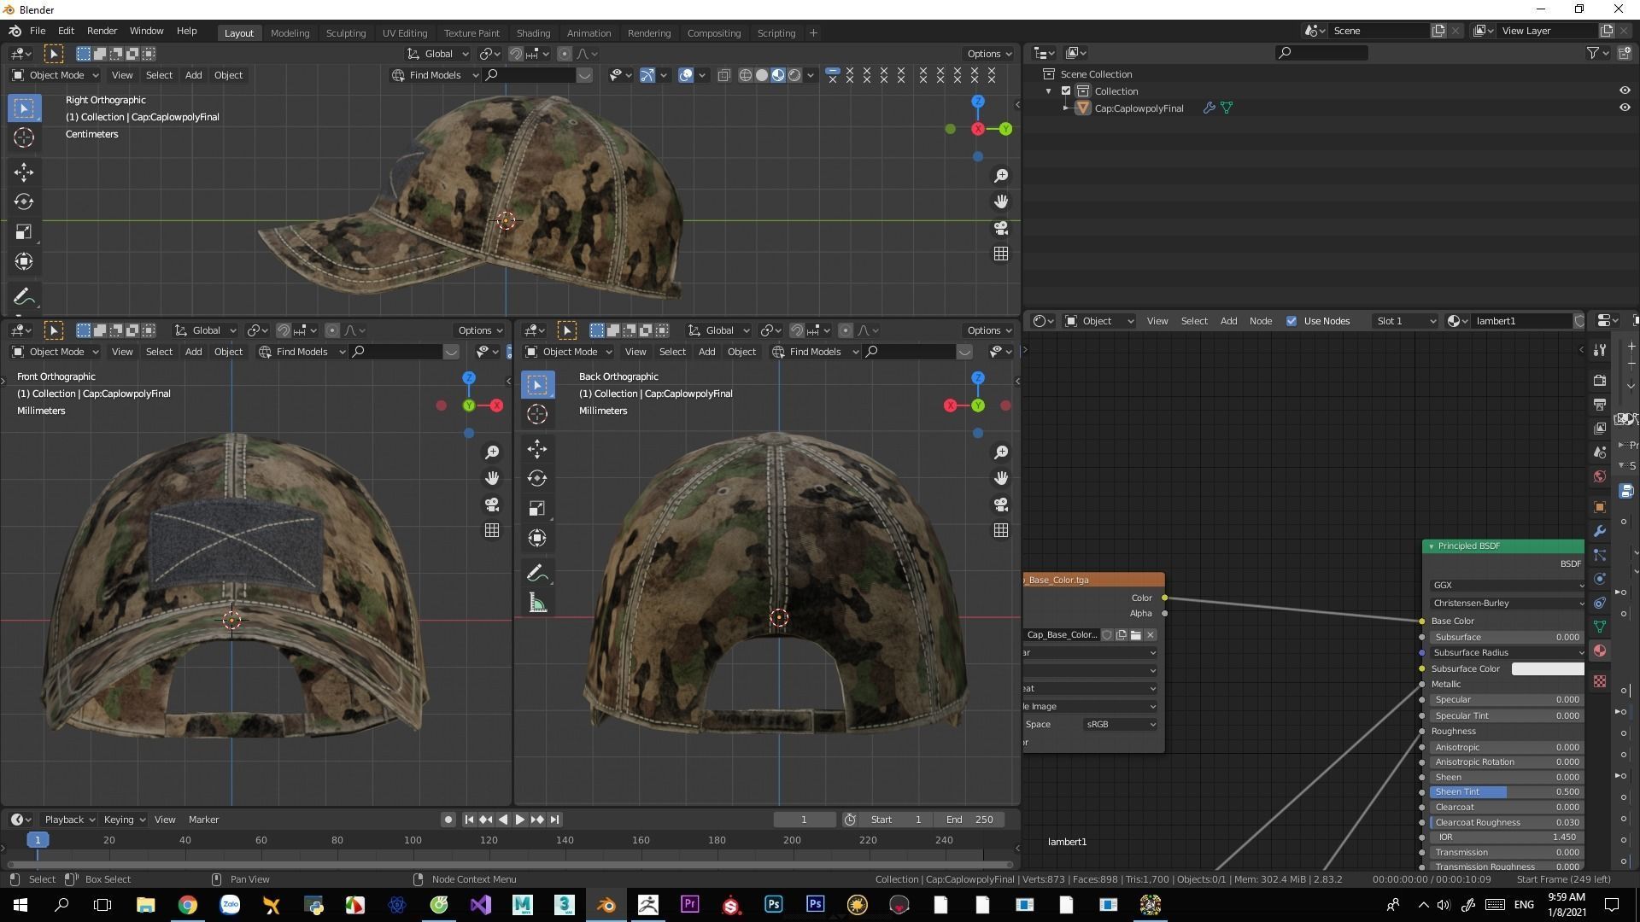Image resolution: width=1640 pixels, height=922 pixels.
Task: Unlink the Cap_Base_Color image with the X button
Action: pos(1151,635)
